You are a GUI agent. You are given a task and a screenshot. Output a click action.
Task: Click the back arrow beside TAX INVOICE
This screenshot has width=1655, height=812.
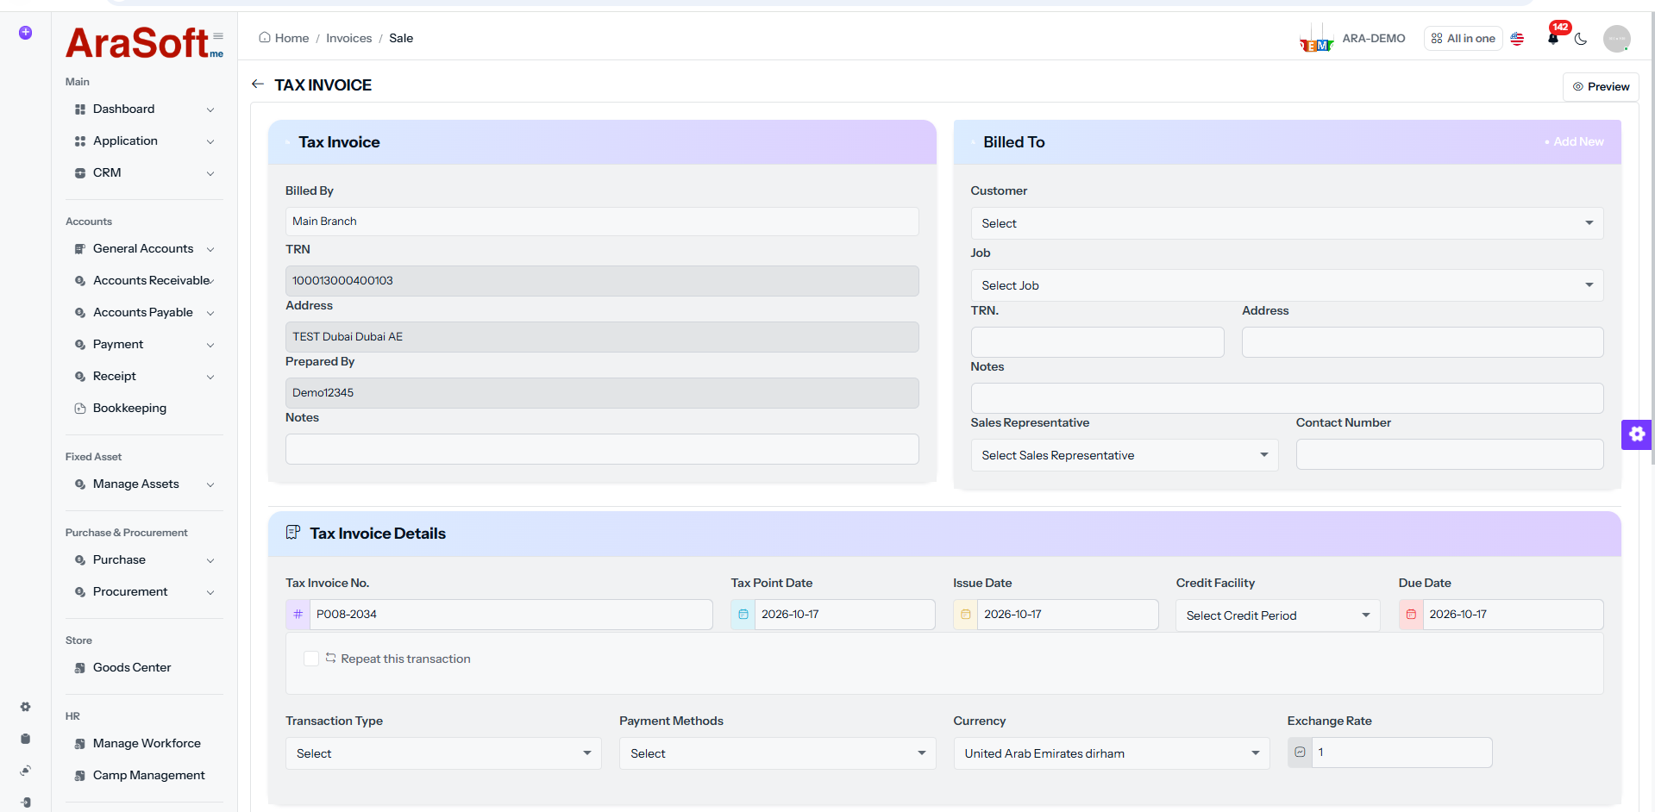257,84
